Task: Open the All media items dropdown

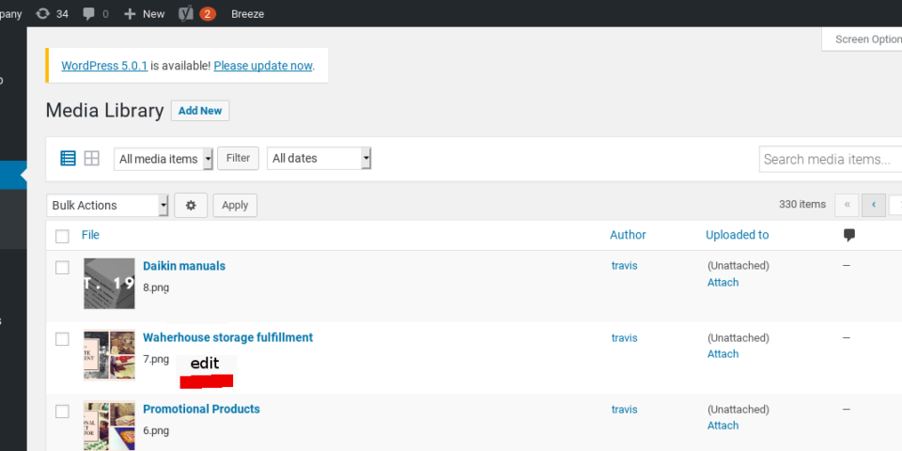Action: coord(163,159)
